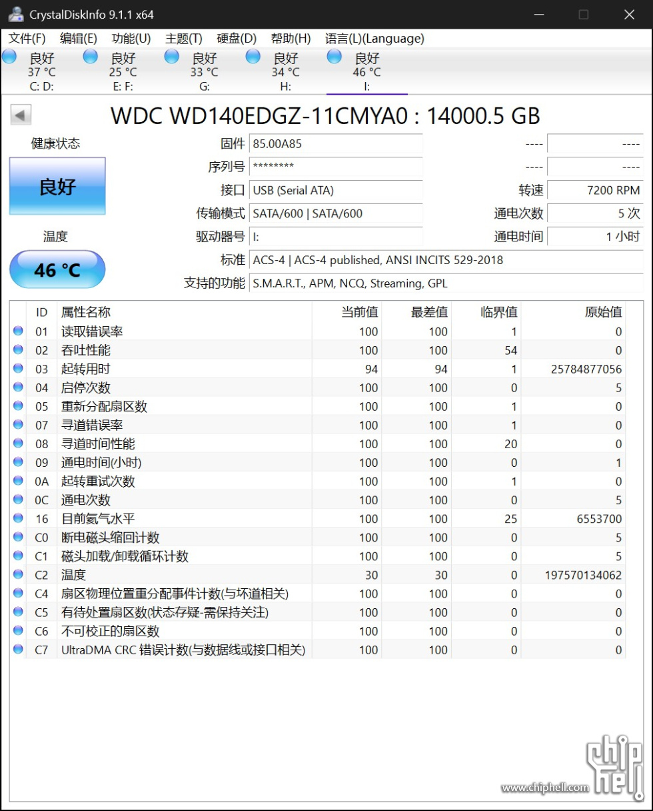Click the 最差值 column header
Viewport: 653px width, 811px height.
[x=428, y=311]
